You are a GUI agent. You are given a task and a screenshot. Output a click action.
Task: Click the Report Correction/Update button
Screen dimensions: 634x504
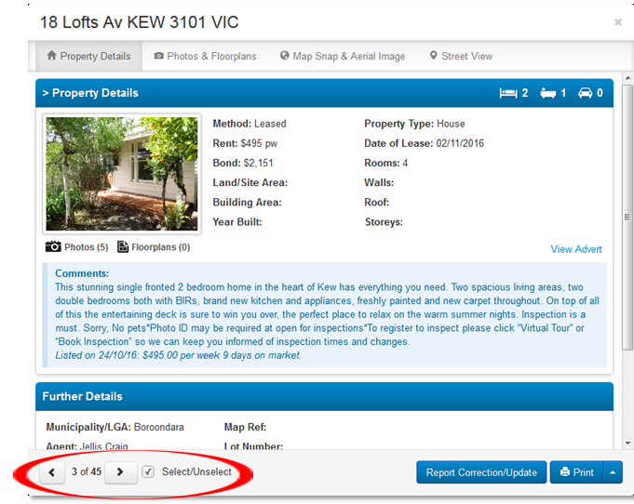click(x=481, y=472)
